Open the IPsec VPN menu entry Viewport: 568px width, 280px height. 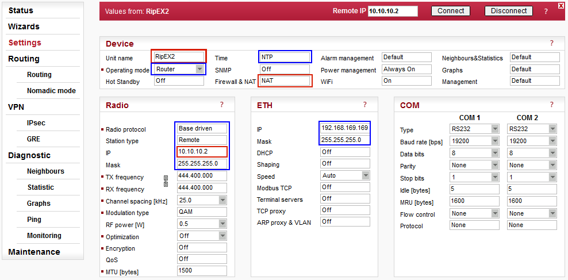pos(36,123)
